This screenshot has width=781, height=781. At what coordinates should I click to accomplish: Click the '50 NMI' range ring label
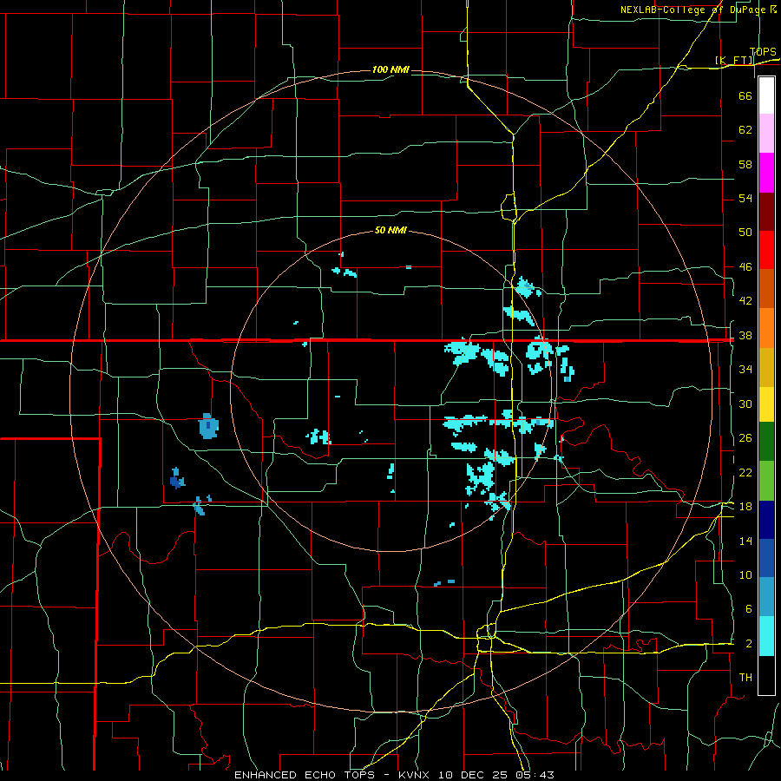pyautogui.click(x=390, y=230)
